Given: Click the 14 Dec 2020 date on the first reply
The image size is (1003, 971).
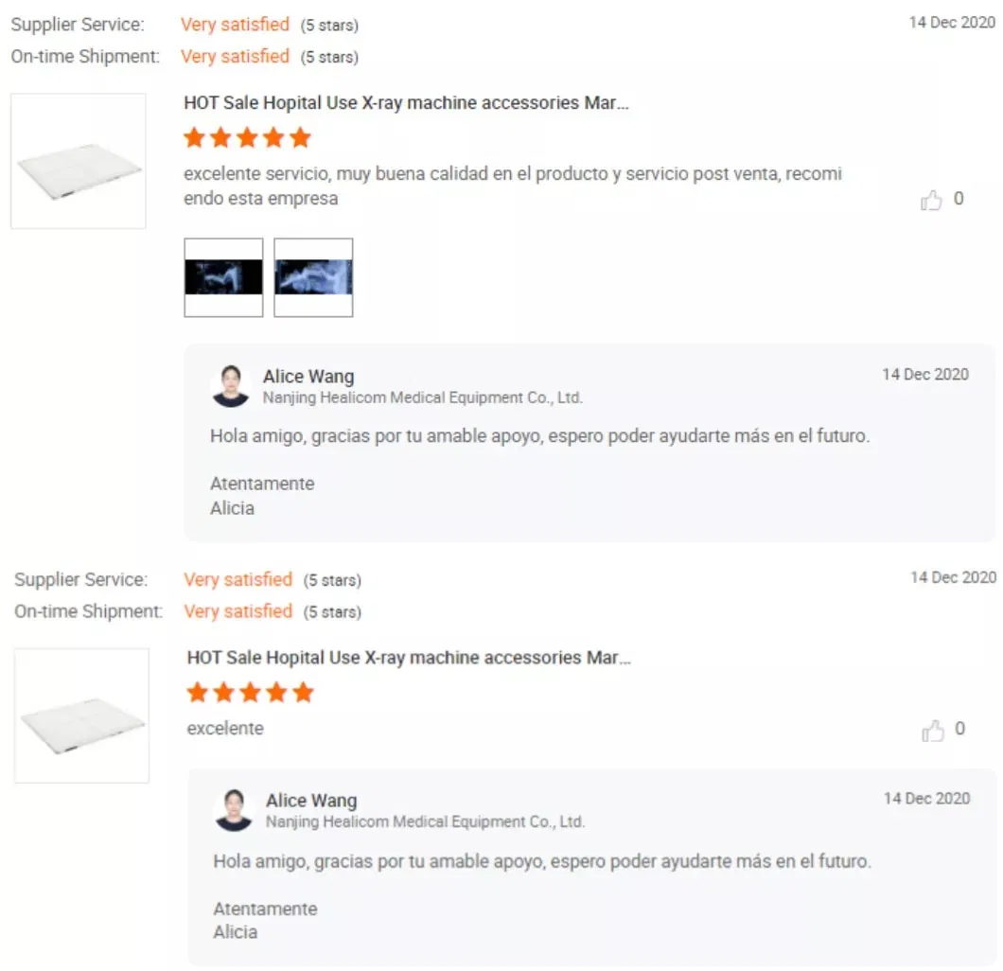Looking at the screenshot, I should click(925, 375).
